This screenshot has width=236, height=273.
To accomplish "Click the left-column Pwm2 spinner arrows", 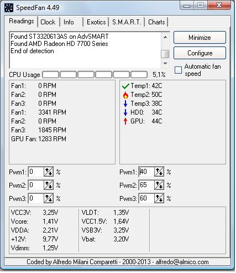I will click(x=49, y=185).
